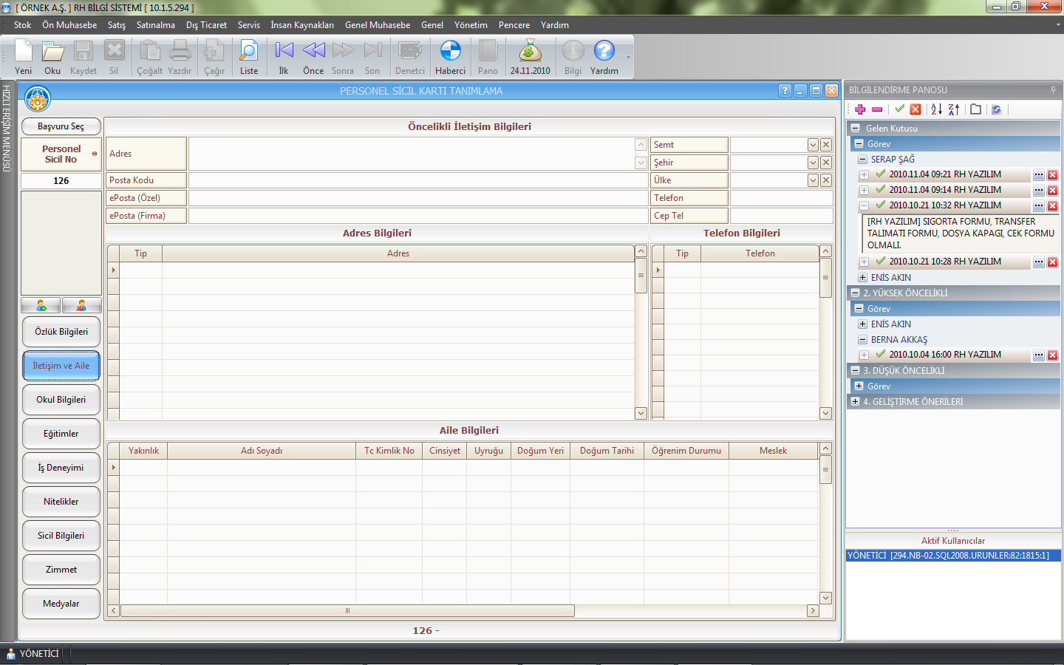
Task: Toggle check mark on 2010.11.04 09:21 task
Action: (880, 174)
